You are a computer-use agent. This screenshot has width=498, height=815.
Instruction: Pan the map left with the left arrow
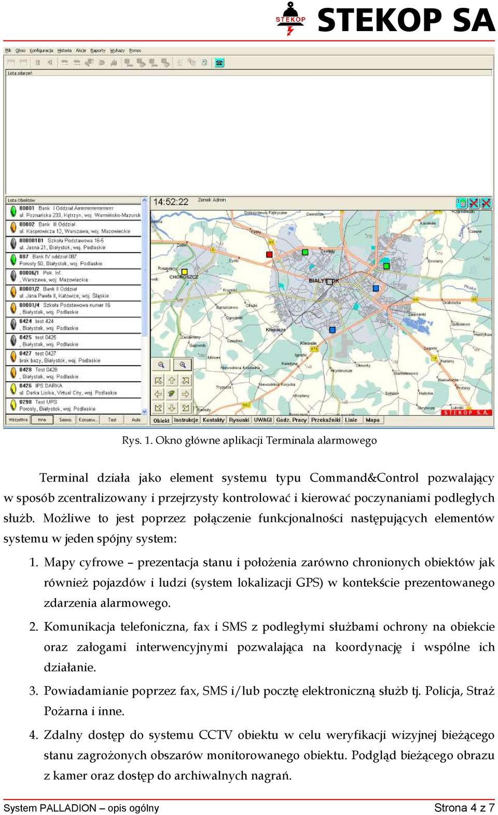click(x=159, y=394)
